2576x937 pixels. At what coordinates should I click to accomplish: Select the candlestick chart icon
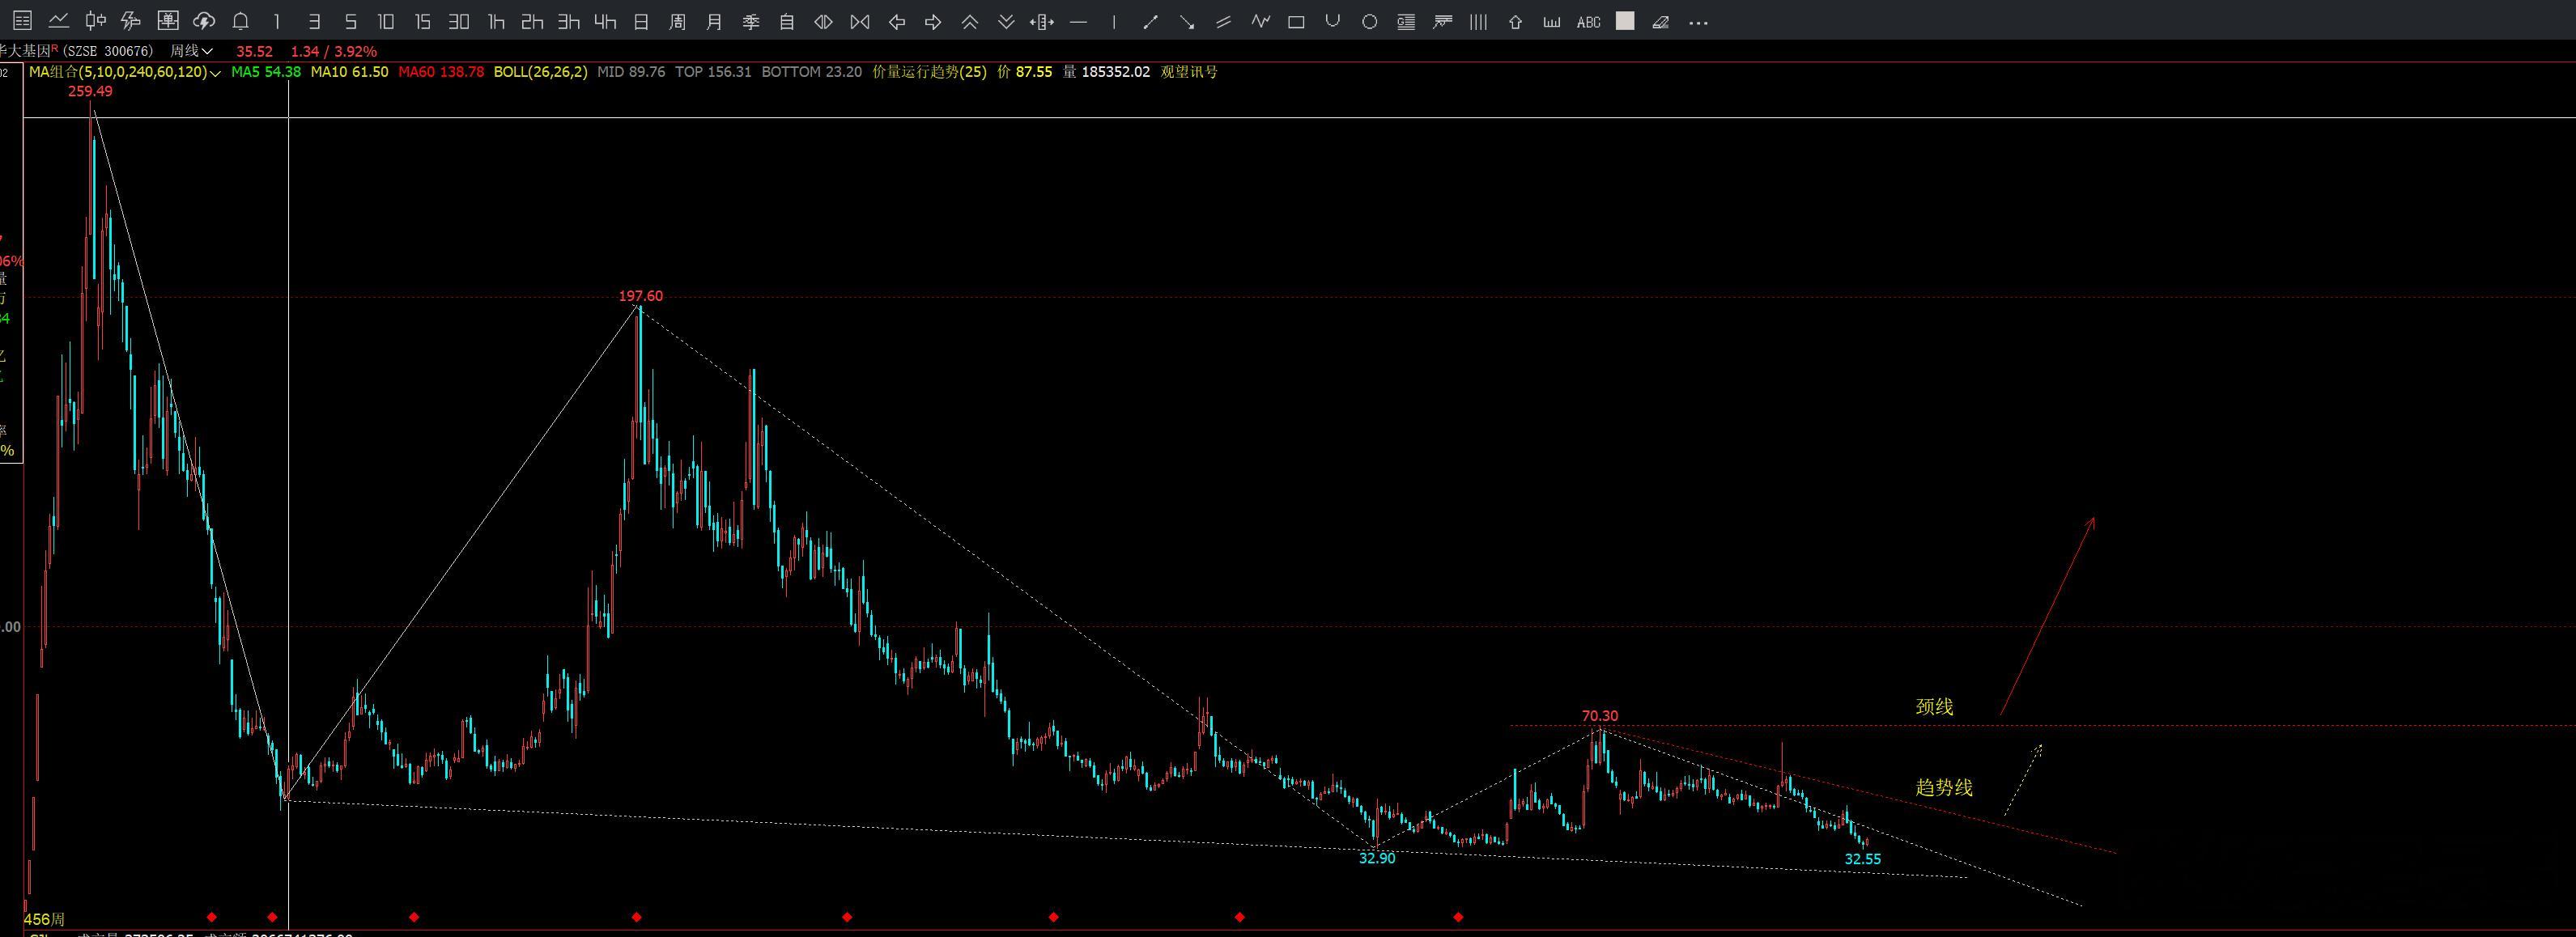[95, 21]
